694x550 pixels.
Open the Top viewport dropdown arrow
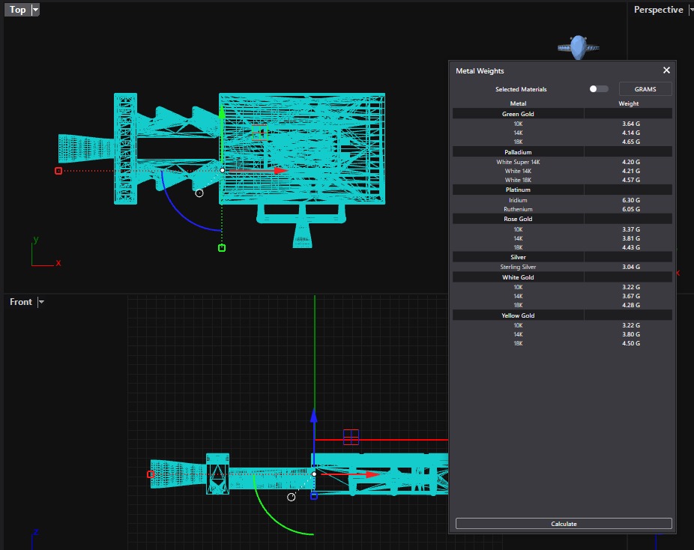tap(35, 9)
